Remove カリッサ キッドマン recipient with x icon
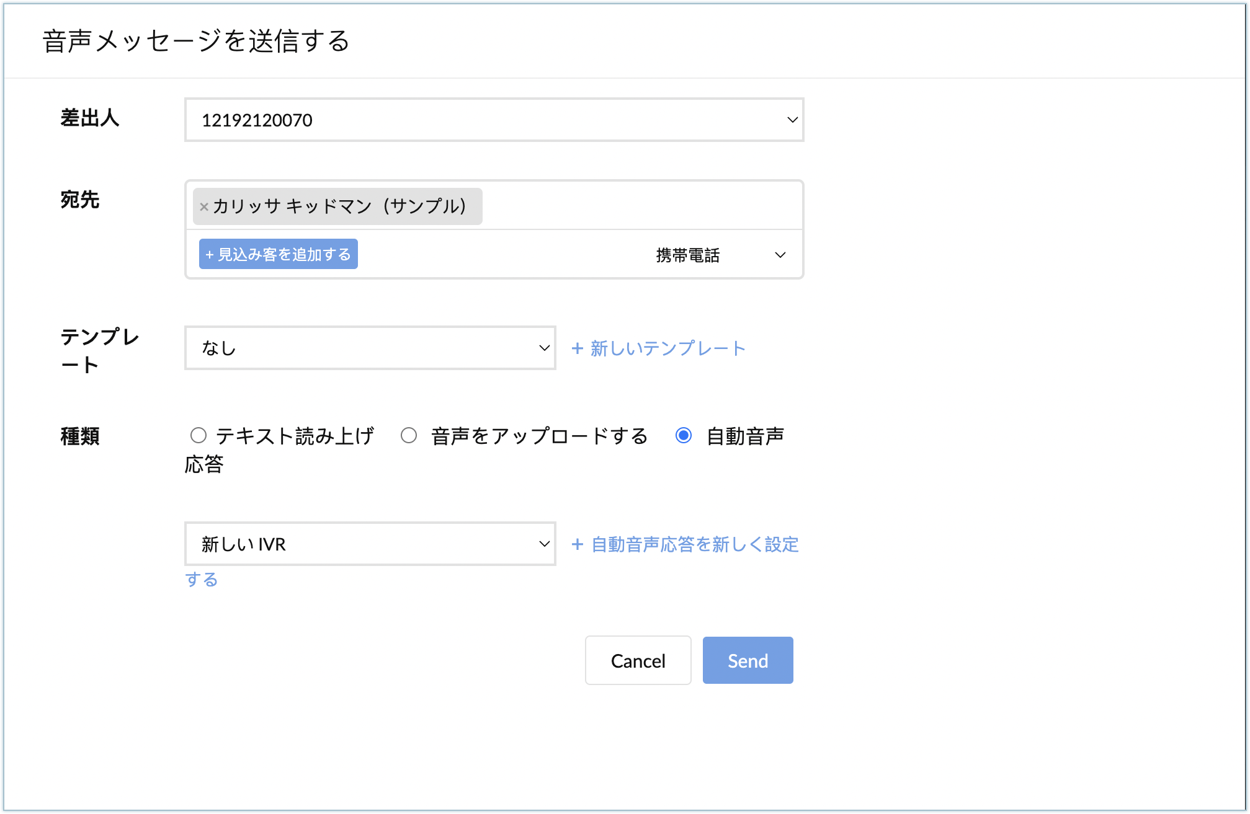1250x814 pixels. click(203, 207)
